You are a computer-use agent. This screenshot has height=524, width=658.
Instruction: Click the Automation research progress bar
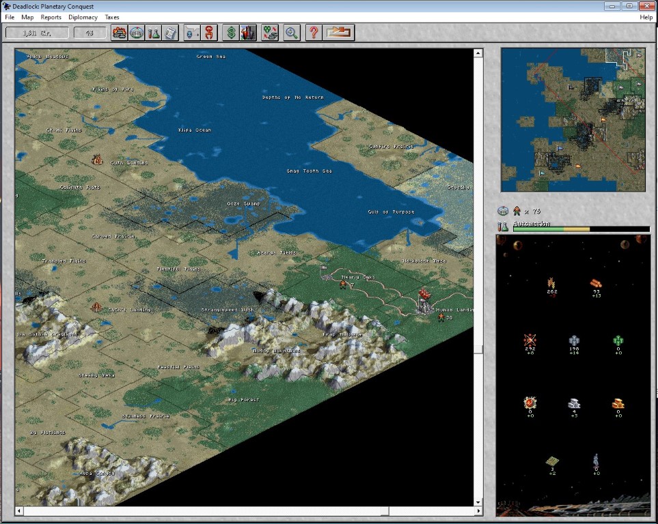click(x=581, y=229)
